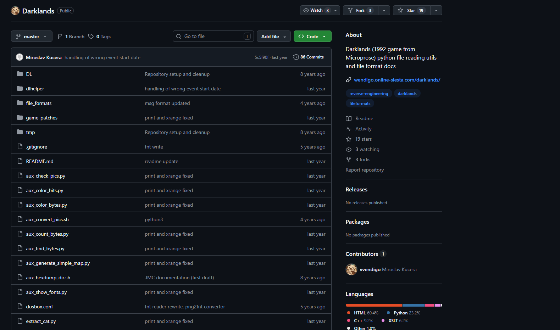Image resolution: width=560 pixels, height=330 pixels.
Task: Click the branch icon beside 1 Branch
Action: click(x=60, y=36)
